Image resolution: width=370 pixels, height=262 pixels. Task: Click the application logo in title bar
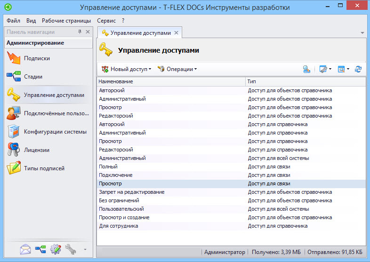pos(8,7)
